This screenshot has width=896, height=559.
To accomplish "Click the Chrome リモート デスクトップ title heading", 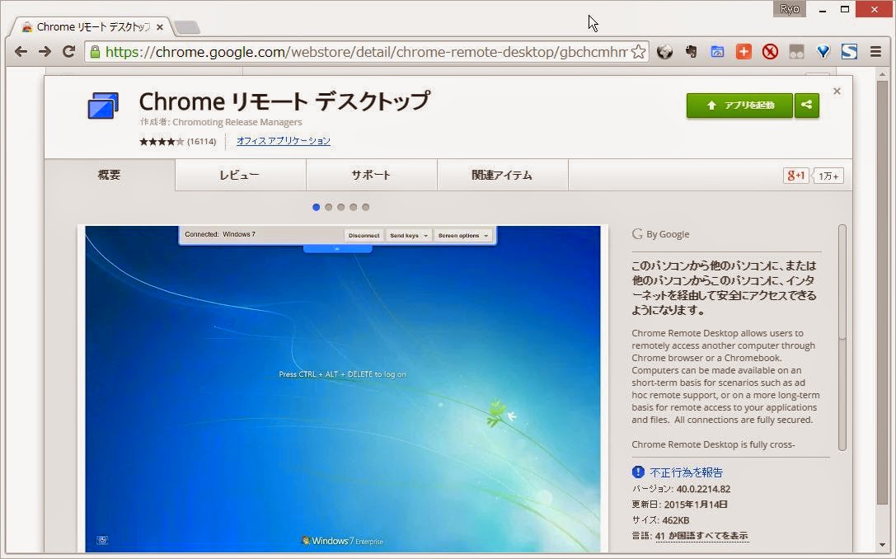I will coord(284,101).
